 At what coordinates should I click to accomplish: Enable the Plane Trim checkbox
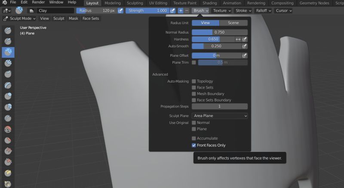194,62
